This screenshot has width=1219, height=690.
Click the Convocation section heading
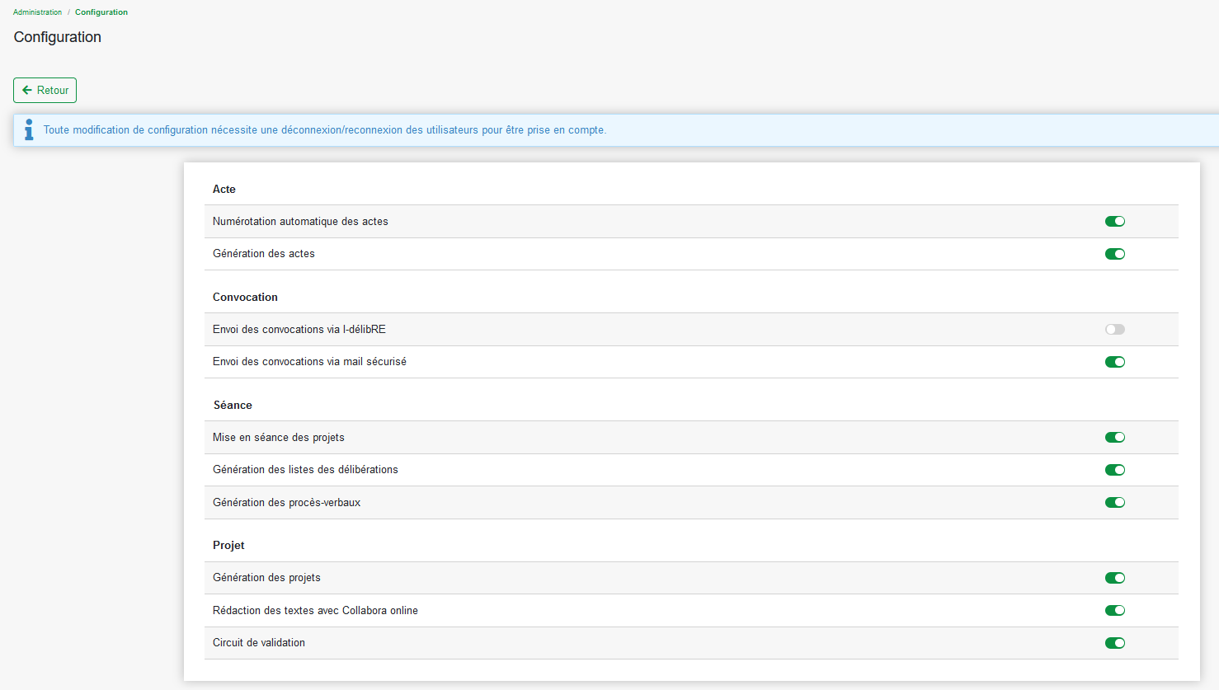pos(245,297)
